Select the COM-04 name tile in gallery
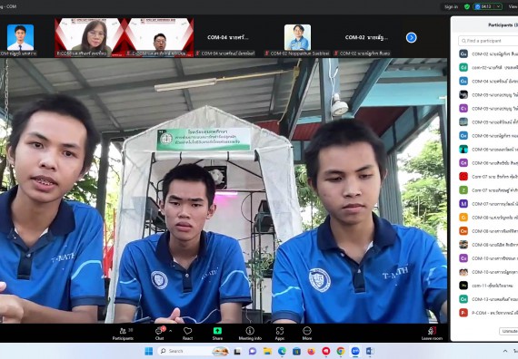518x359 pixels. (227, 37)
